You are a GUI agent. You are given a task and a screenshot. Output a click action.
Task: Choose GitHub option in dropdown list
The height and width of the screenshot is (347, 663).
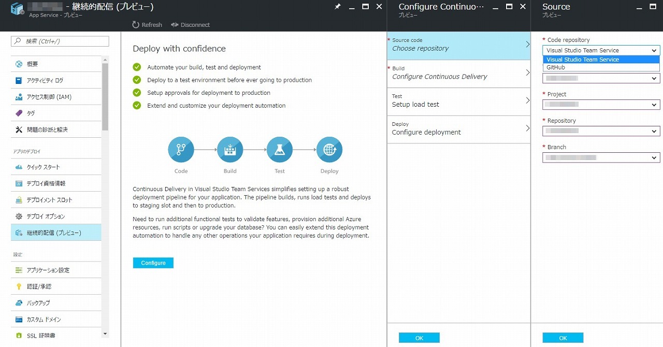pyautogui.click(x=601, y=67)
